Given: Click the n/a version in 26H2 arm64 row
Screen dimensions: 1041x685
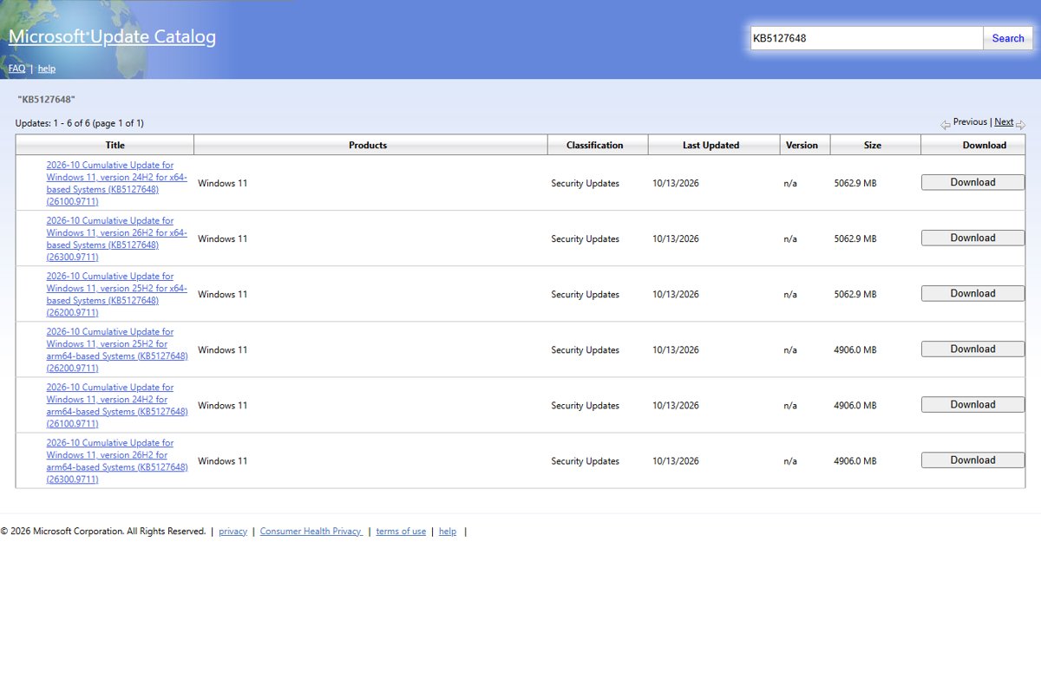Looking at the screenshot, I should point(790,461).
